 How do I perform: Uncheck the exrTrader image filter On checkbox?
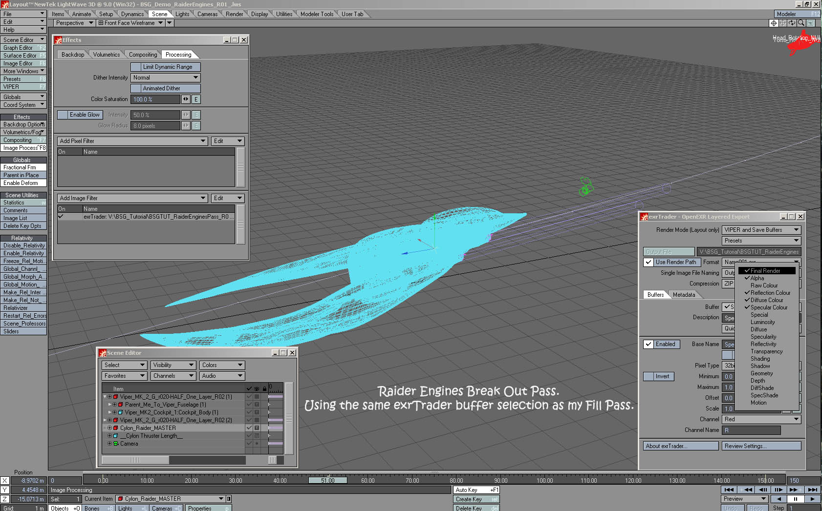[x=61, y=216]
